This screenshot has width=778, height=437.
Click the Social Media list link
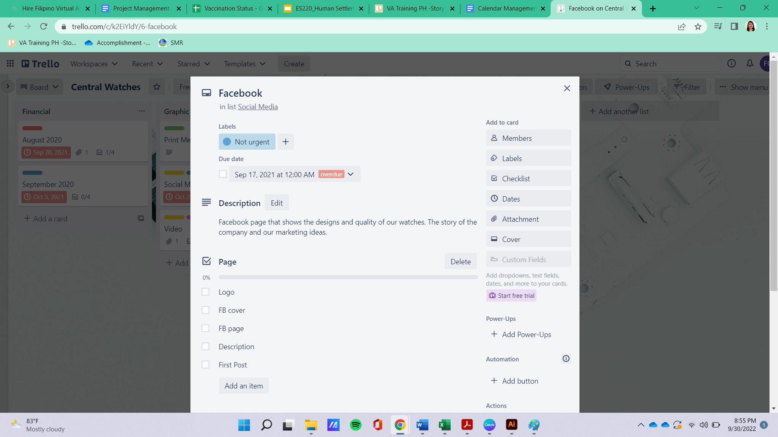click(x=258, y=107)
